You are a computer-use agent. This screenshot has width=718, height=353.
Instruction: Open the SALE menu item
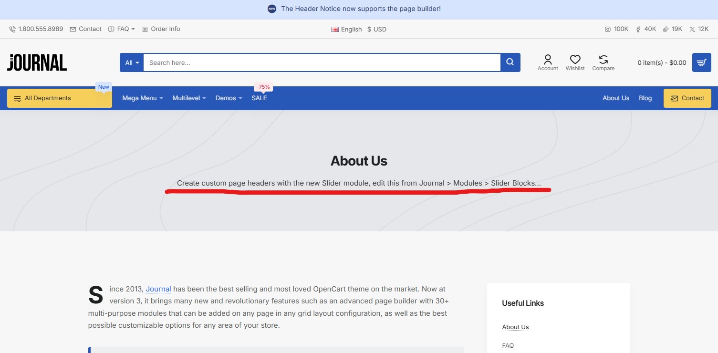[259, 98]
